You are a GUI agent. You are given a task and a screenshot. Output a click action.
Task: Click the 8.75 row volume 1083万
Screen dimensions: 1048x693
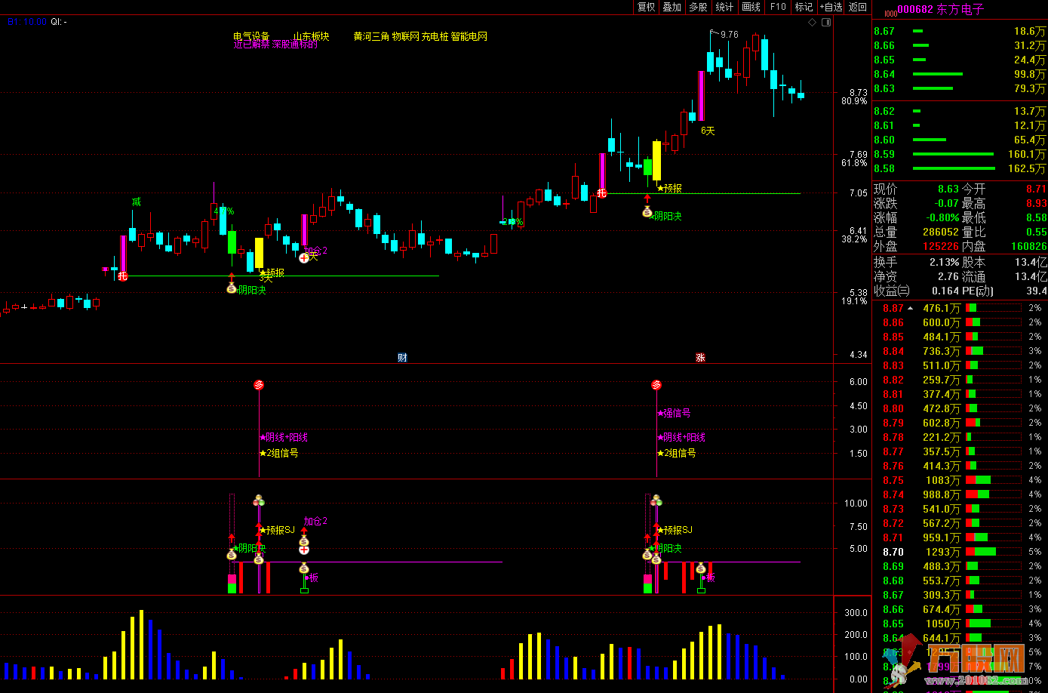tap(942, 480)
